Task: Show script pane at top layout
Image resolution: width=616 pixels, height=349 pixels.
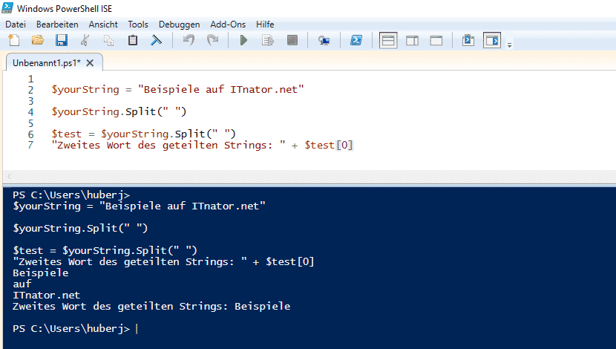Action: click(388, 40)
